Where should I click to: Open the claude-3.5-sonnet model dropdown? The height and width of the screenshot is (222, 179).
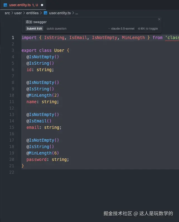click(x=121, y=29)
